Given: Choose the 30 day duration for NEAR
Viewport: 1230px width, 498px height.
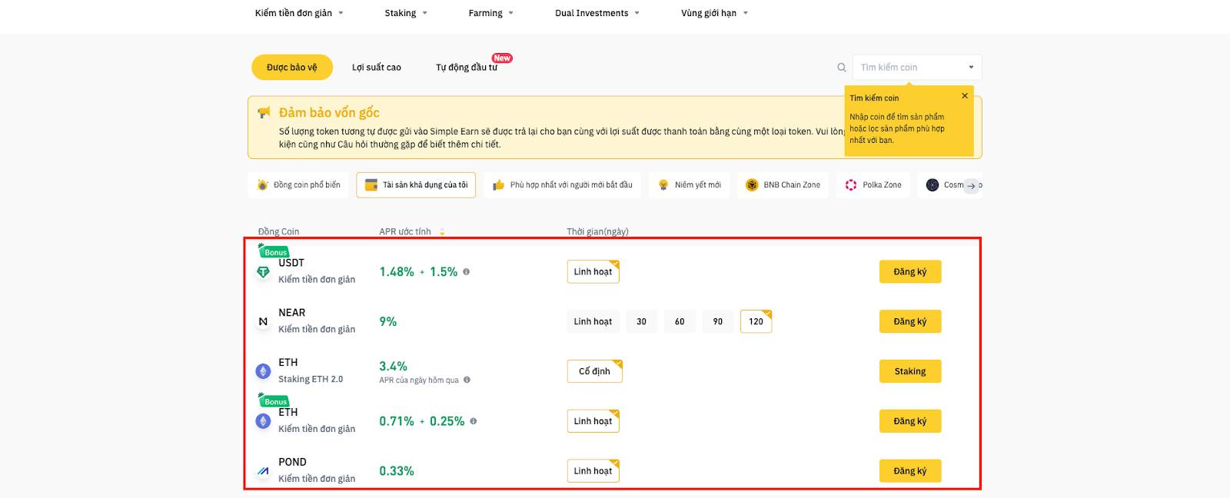Looking at the screenshot, I should click(x=642, y=322).
